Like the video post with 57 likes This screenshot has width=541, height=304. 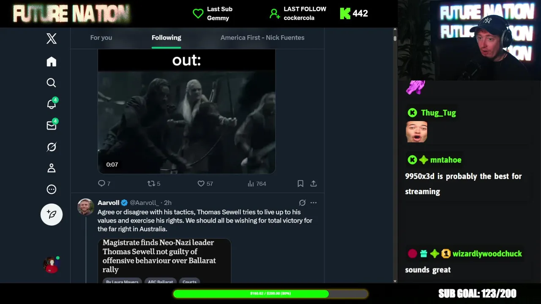pos(205,183)
